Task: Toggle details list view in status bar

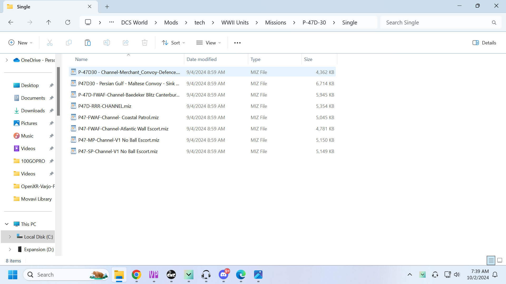Action: [x=491, y=261]
